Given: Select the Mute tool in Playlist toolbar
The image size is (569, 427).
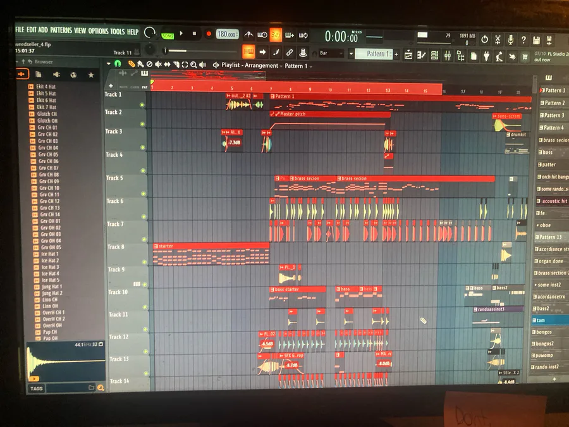Looking at the screenshot, I should pyautogui.click(x=158, y=65).
